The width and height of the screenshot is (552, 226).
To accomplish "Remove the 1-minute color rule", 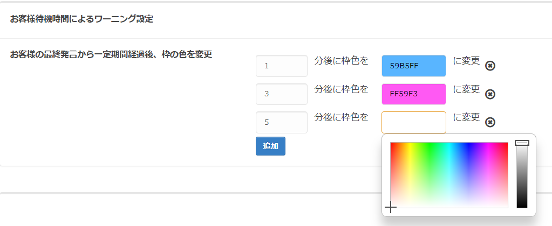I will (490, 66).
